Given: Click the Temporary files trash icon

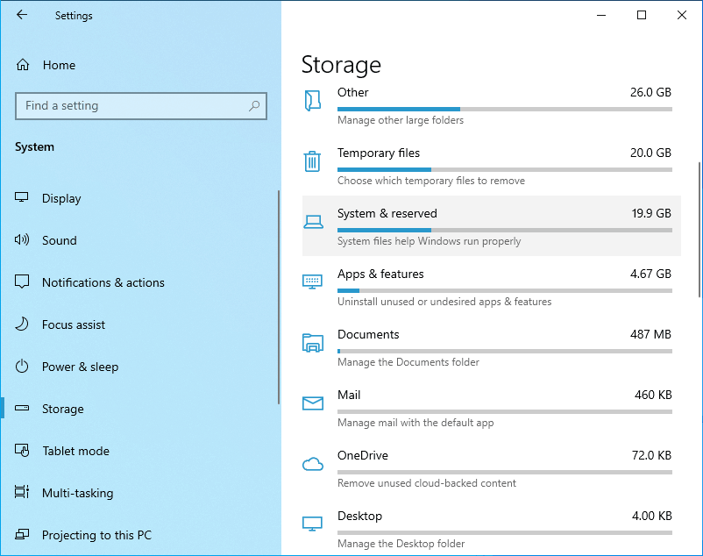Looking at the screenshot, I should tap(312, 161).
